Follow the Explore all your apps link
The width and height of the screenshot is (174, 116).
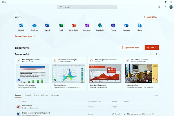click(x=25, y=36)
